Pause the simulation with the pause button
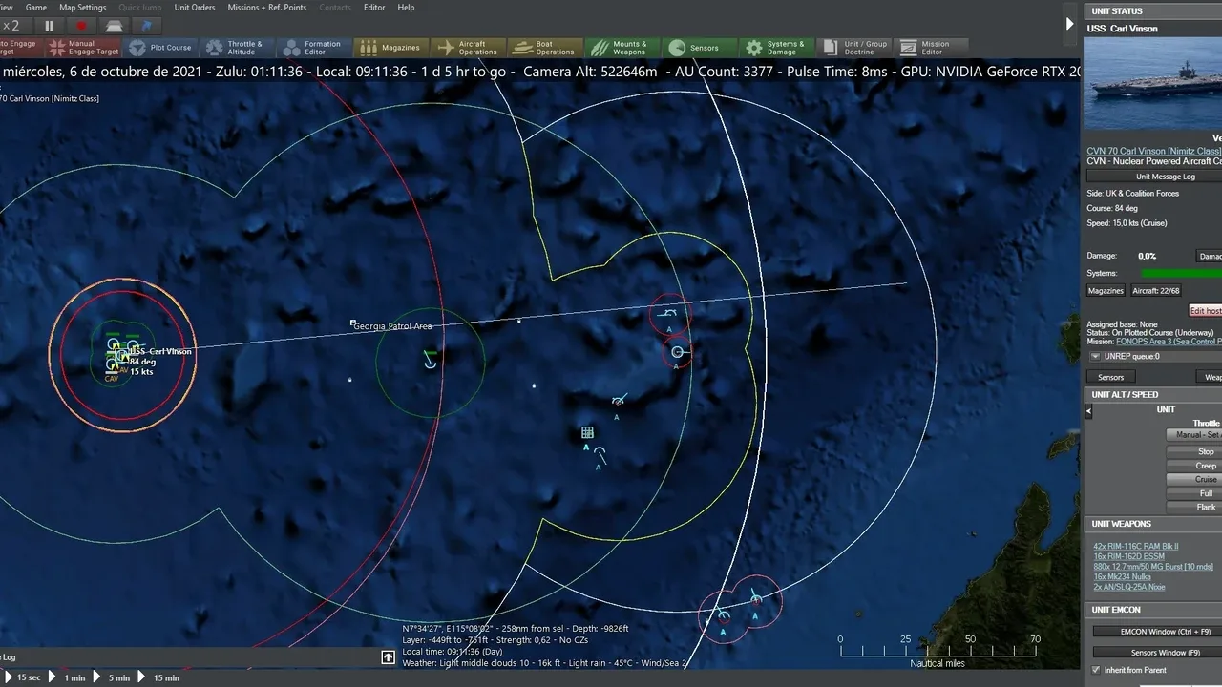This screenshot has height=687, width=1222. [50, 26]
